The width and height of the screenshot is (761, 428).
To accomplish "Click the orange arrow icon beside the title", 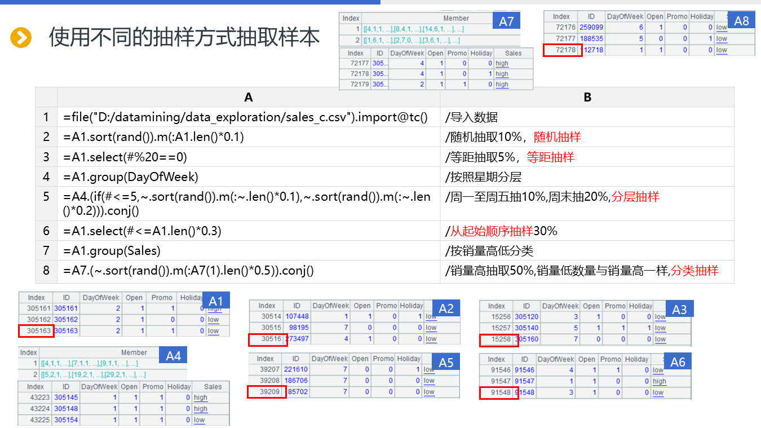I will (x=21, y=38).
